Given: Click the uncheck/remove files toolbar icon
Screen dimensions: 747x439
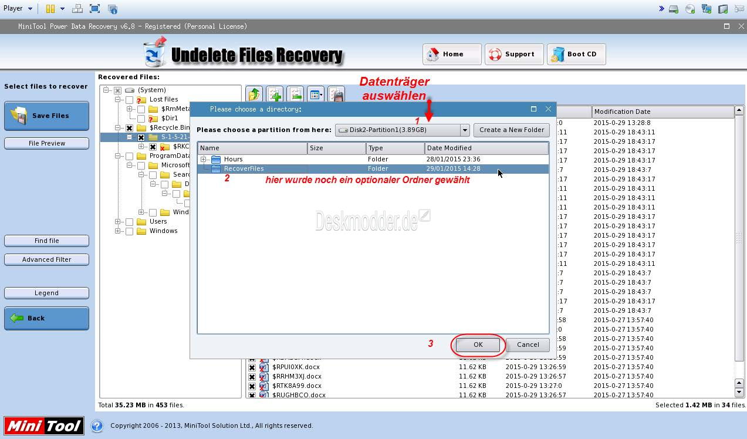Looking at the screenshot, I should (x=295, y=94).
